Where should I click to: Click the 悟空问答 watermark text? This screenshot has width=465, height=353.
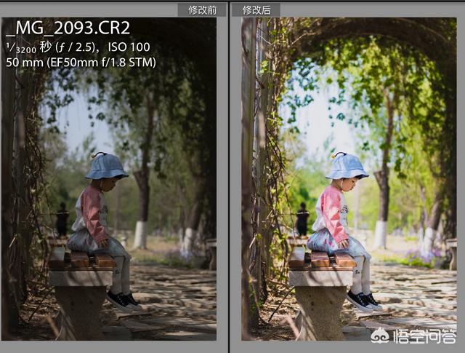point(424,336)
